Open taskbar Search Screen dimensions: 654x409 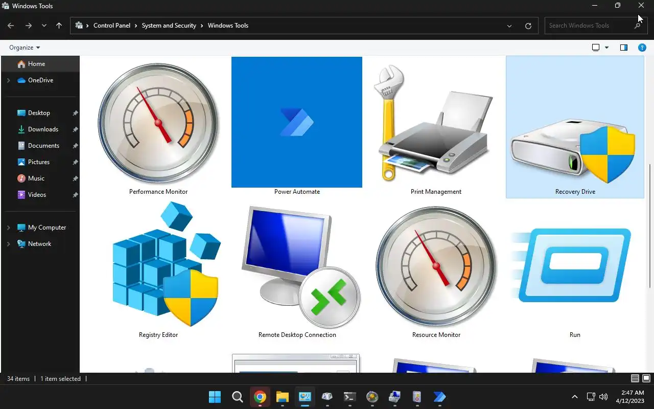pos(238,397)
